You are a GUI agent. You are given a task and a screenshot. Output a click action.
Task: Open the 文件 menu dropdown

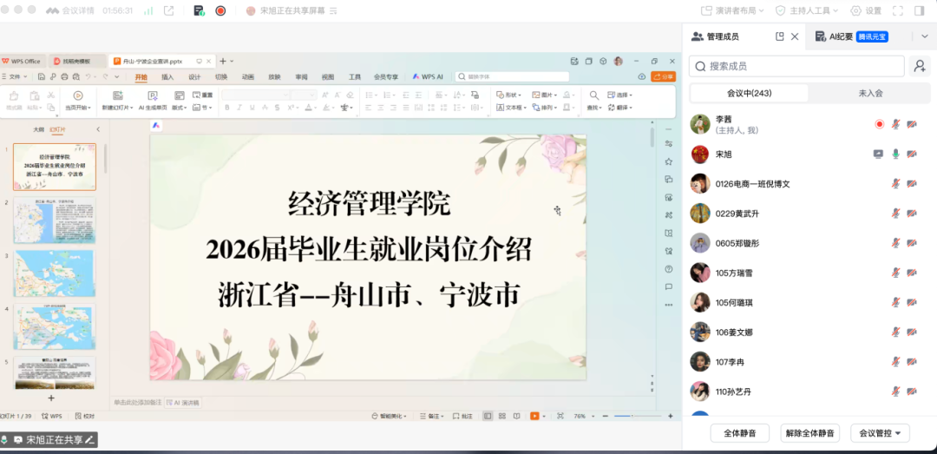pyautogui.click(x=15, y=76)
